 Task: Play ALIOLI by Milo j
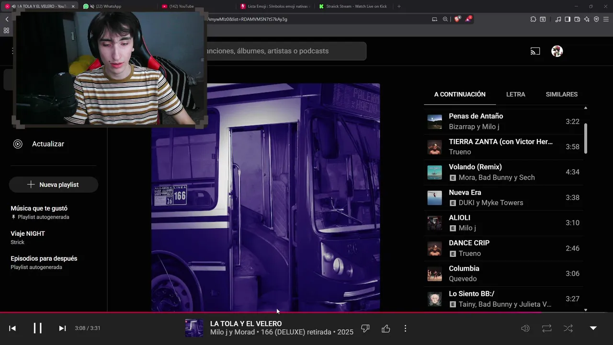[503, 223]
